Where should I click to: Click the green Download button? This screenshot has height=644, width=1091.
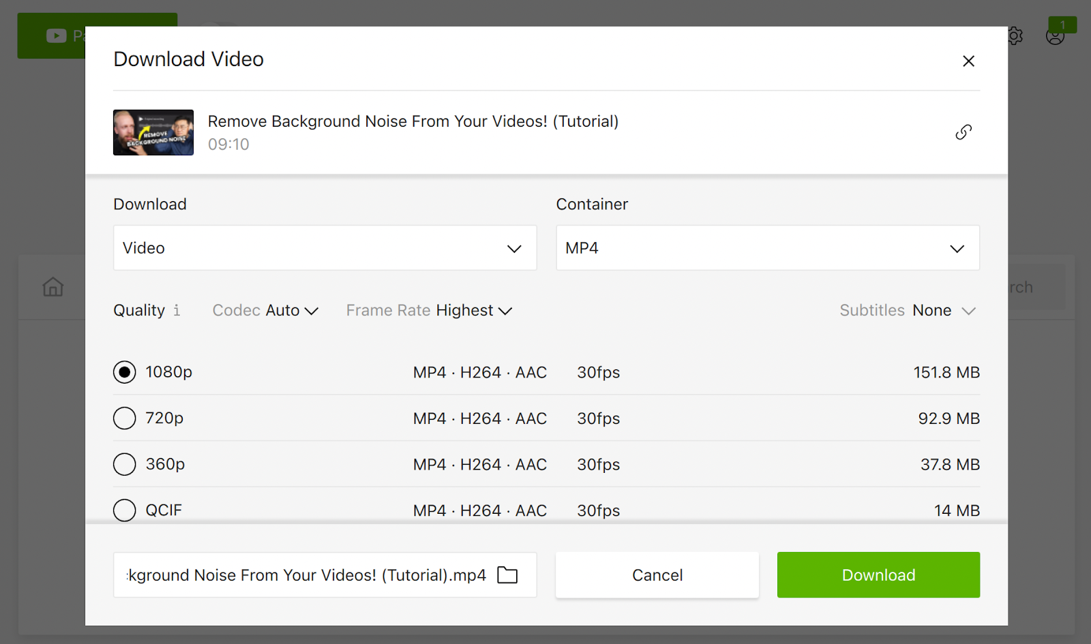click(878, 574)
